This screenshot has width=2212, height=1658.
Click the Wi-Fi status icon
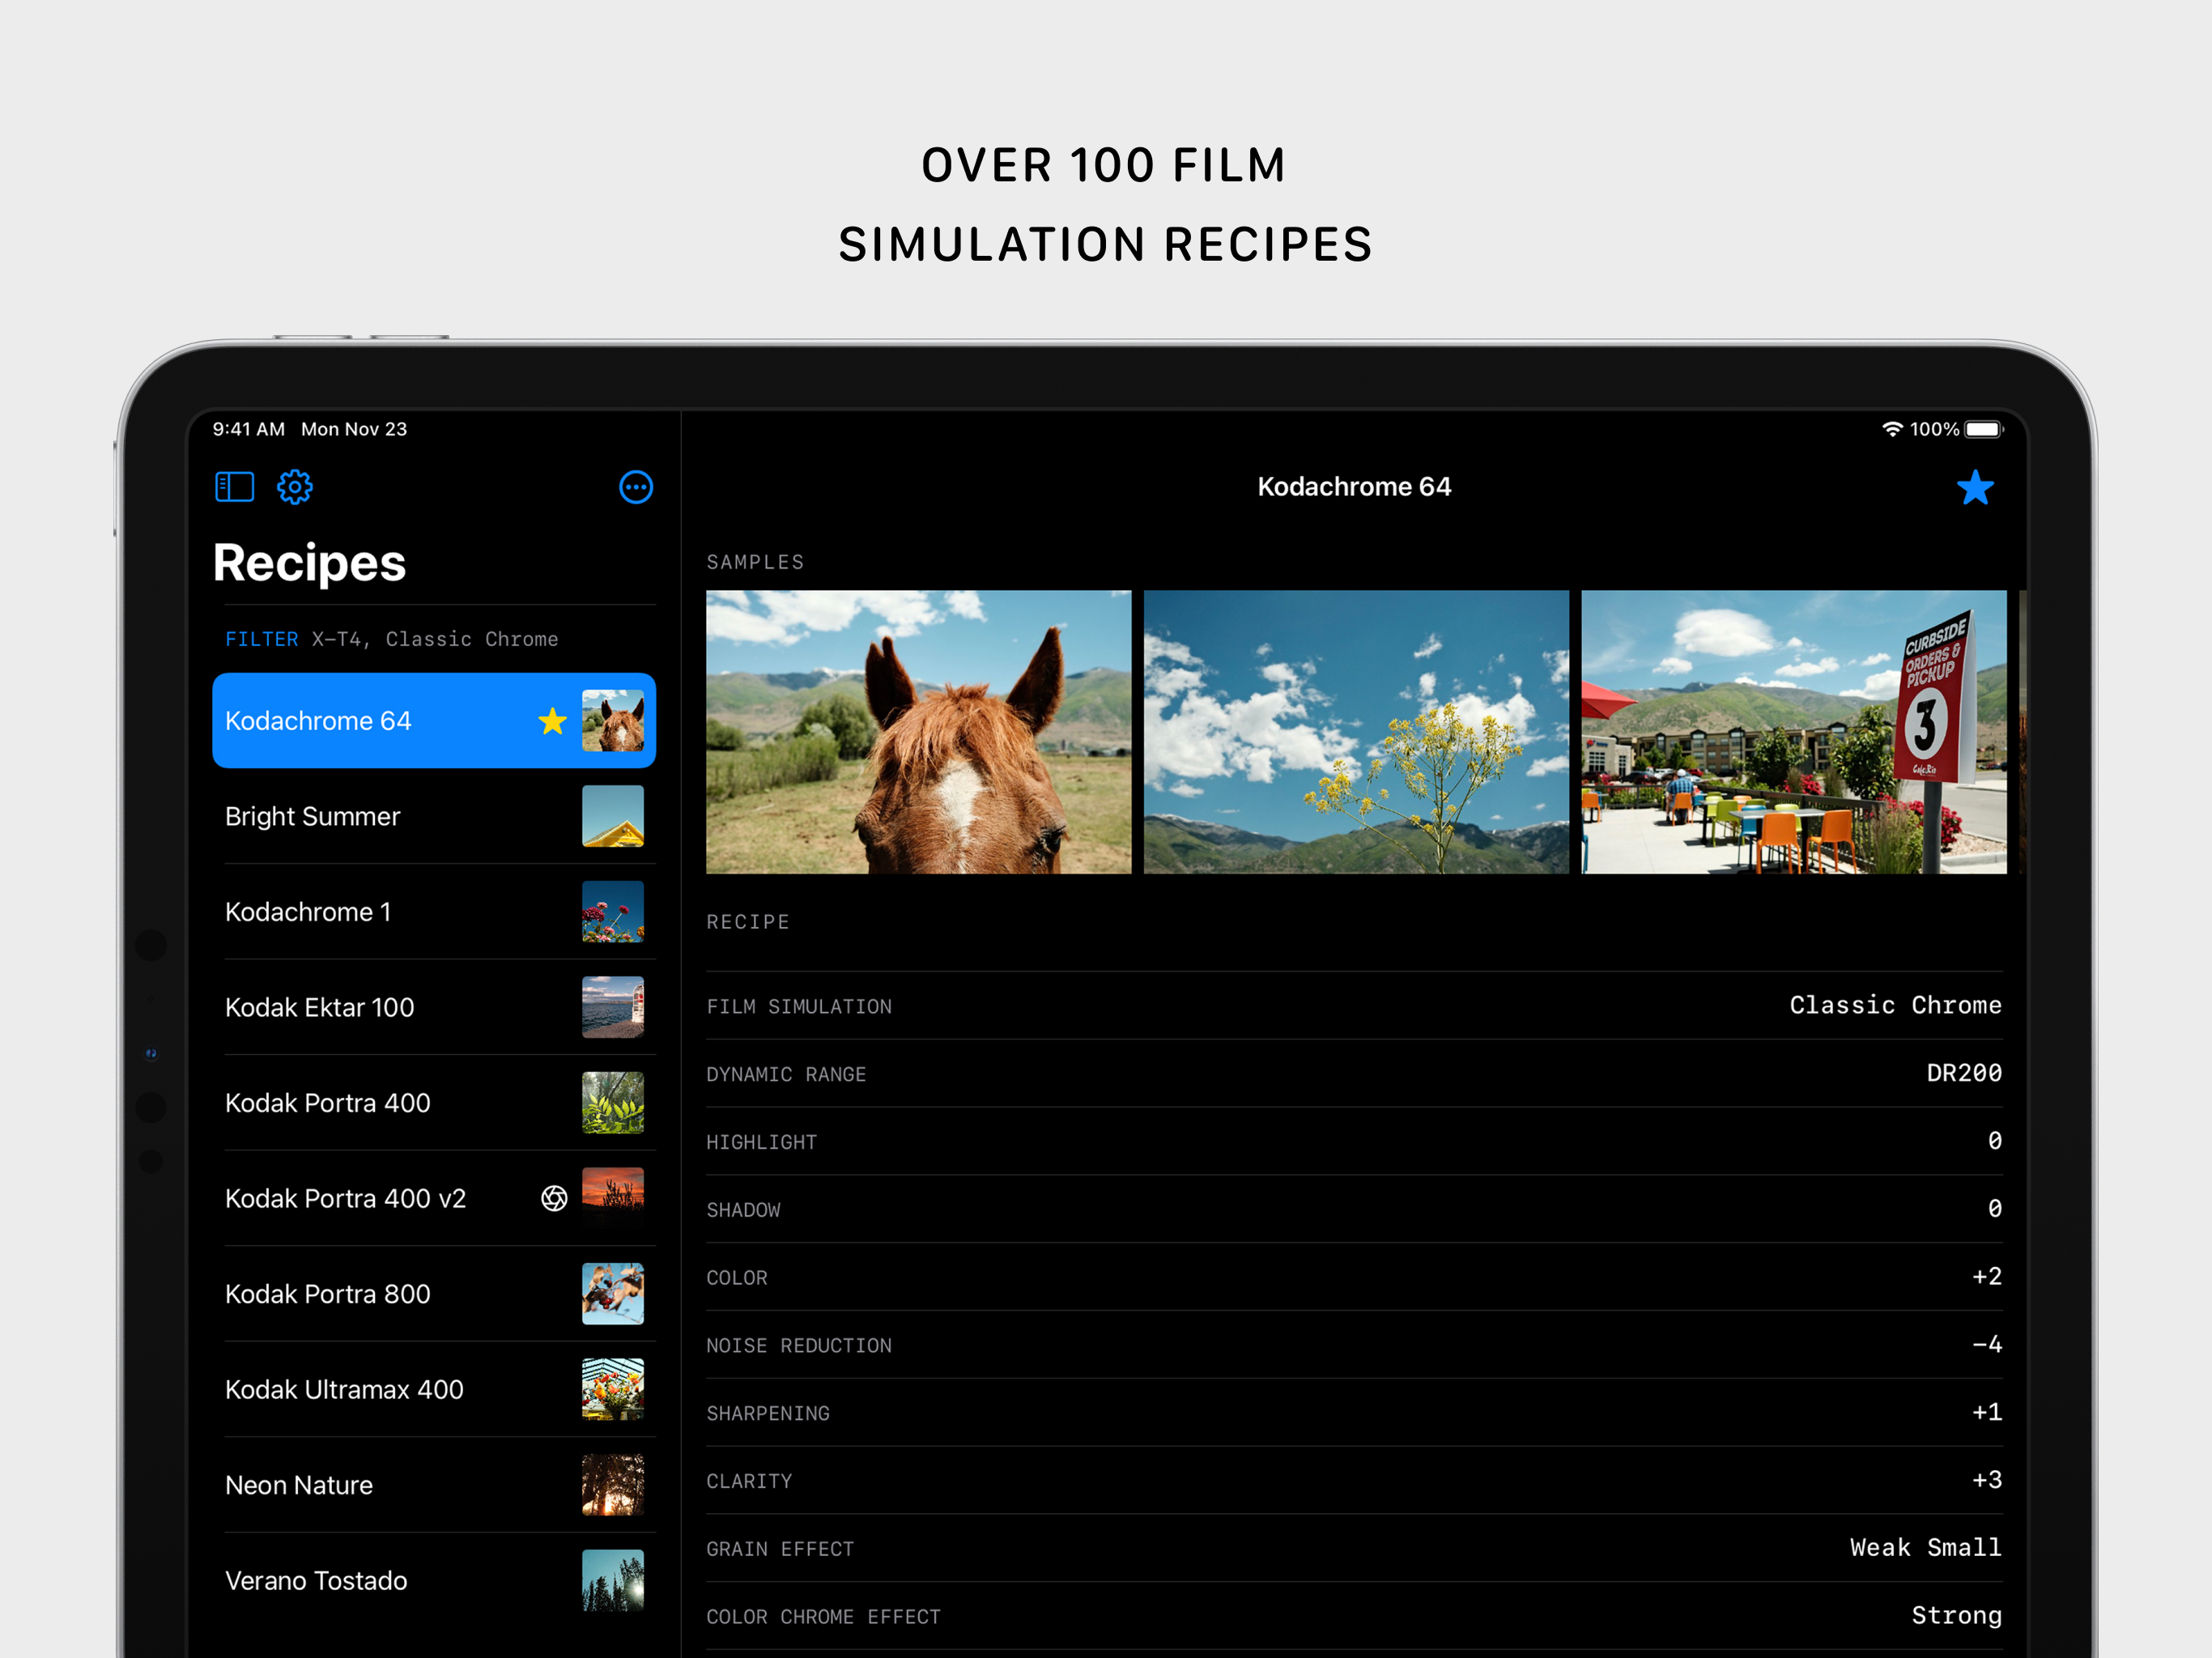(1892, 429)
